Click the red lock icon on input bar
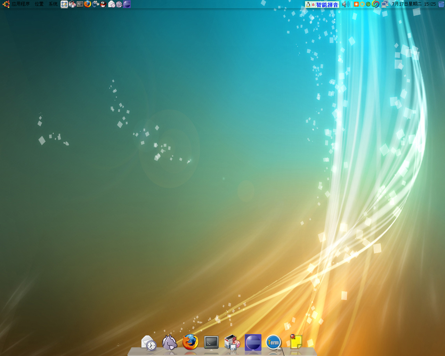 point(313,5)
